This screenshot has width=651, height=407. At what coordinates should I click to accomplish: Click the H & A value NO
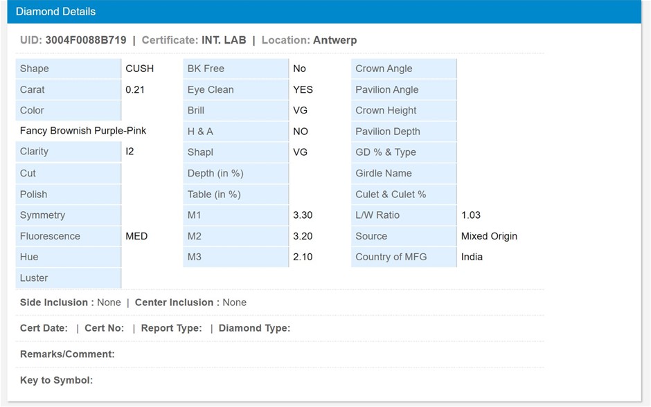(301, 131)
